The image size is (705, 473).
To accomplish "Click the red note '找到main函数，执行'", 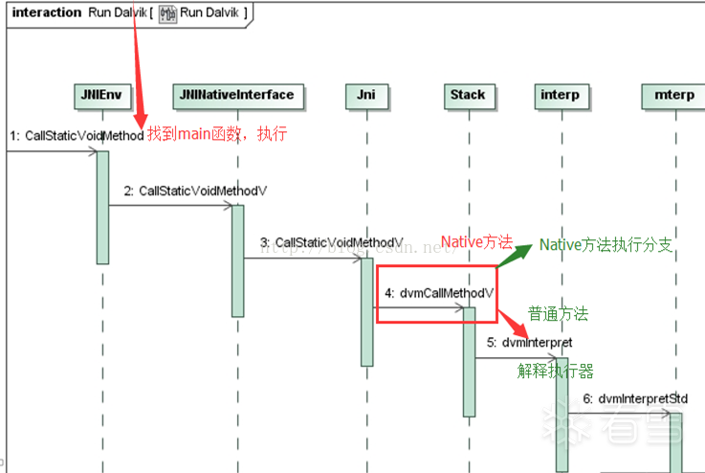I will 217,134.
